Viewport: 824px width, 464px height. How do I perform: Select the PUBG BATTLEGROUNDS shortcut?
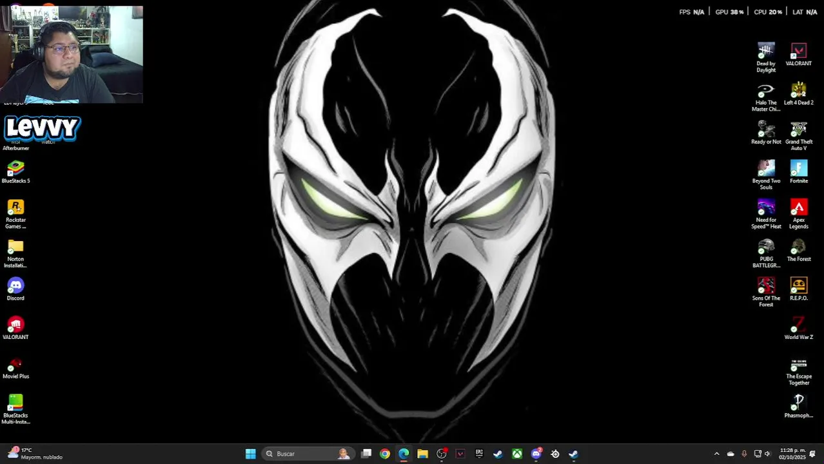[766, 253]
